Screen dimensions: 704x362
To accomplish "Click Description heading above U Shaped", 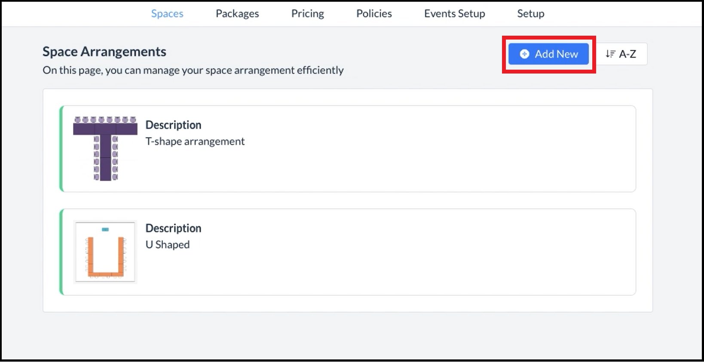I will pyautogui.click(x=173, y=228).
